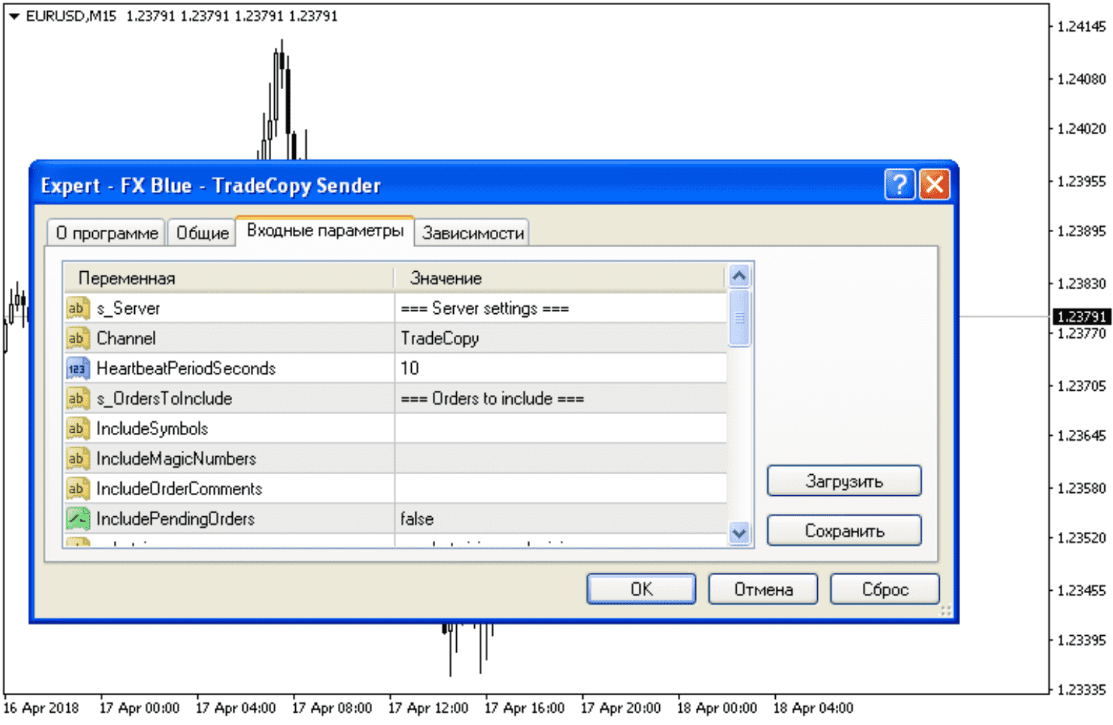Viewport: 1113px width, 725px height.
Task: Select the s_OrdersToInclude variable name
Action: point(165,398)
